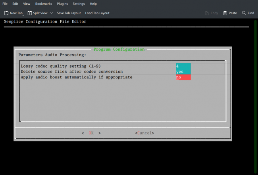Click Load Tab Layout
Viewport: 258px width, 175px height.
point(97,13)
